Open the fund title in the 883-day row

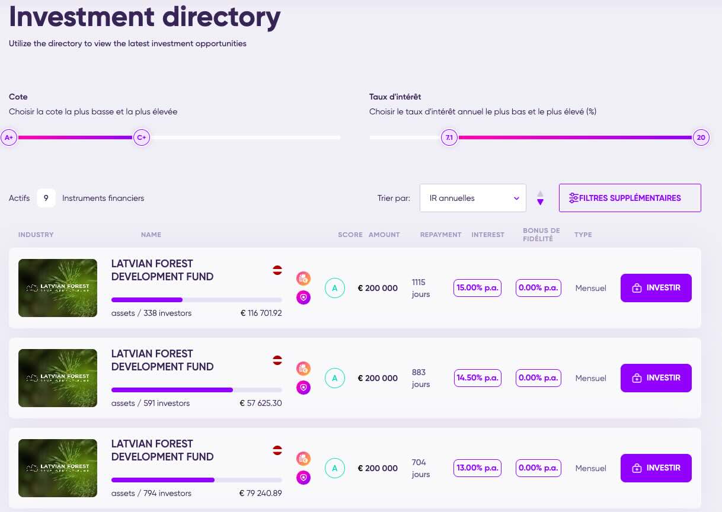click(x=162, y=360)
